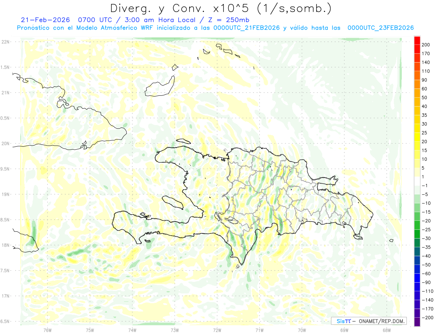Click the 140 colorbar value

[x=426, y=63]
